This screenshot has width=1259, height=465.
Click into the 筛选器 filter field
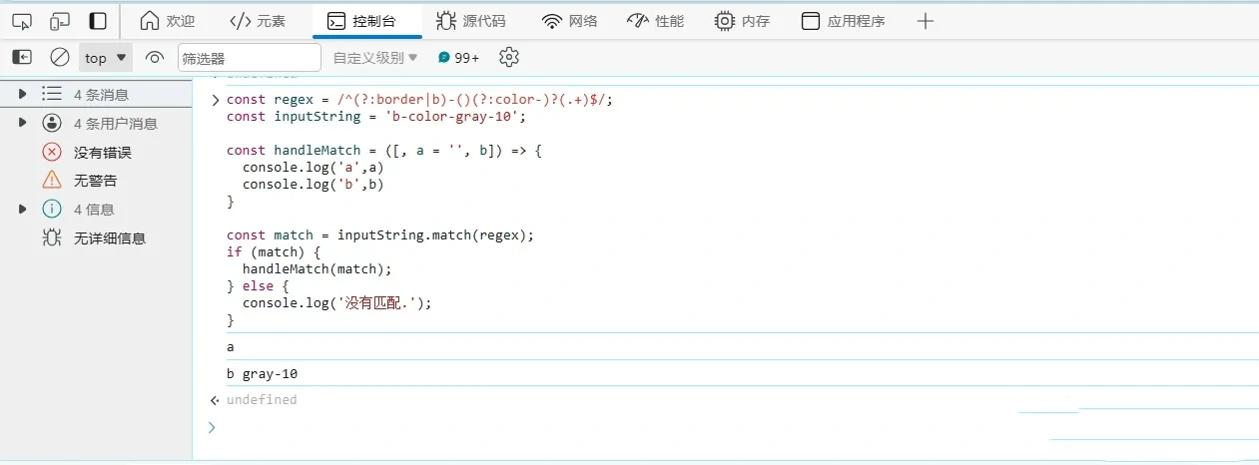click(249, 58)
